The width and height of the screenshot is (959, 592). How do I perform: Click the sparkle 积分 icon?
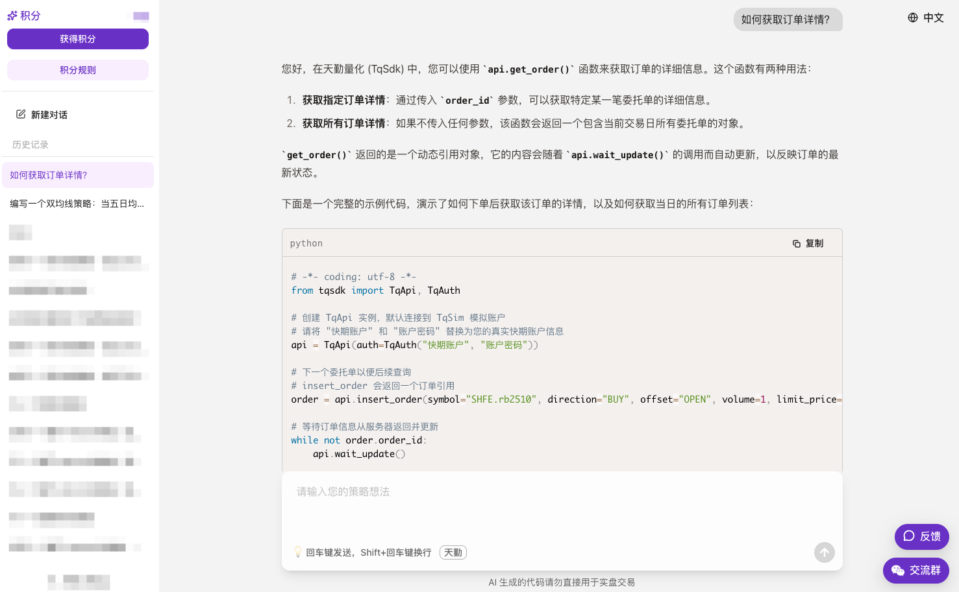tap(12, 16)
